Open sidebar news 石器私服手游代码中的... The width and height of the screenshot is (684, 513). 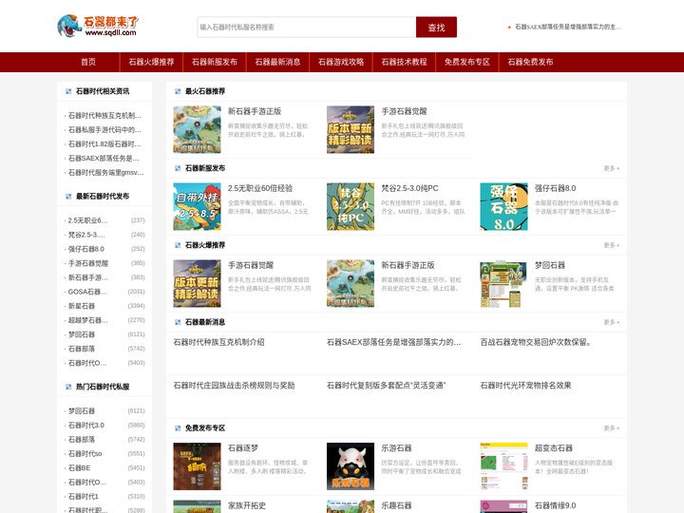(104, 129)
